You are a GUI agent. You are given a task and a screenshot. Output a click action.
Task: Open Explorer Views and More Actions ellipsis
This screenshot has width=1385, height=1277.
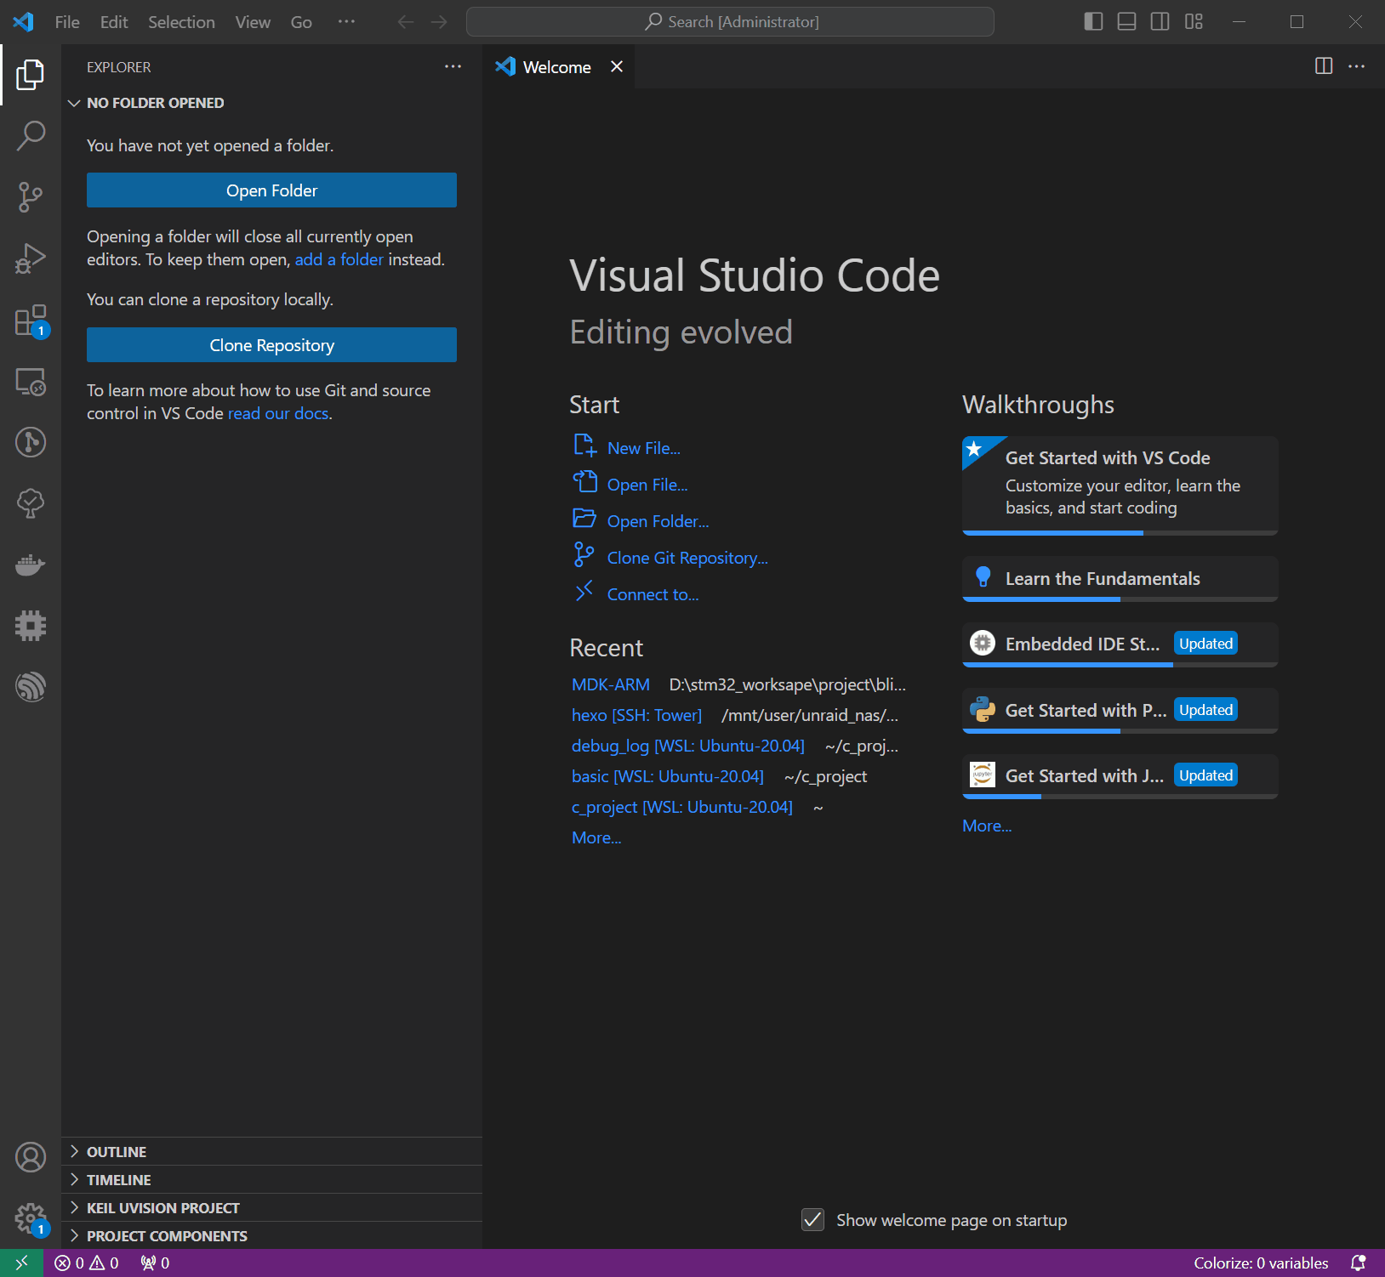point(453,66)
